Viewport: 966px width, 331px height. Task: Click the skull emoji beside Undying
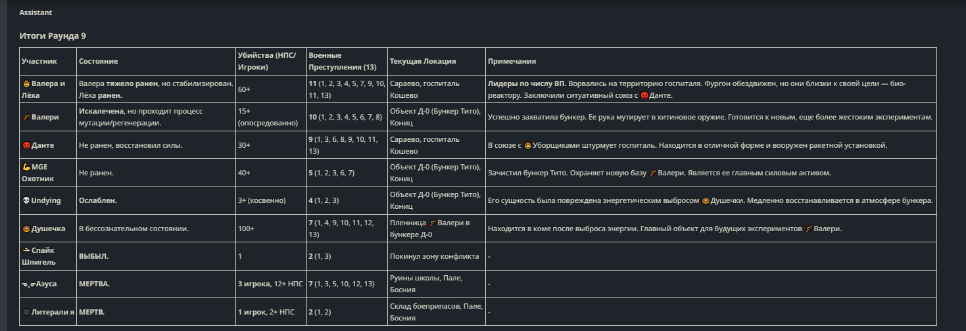coord(26,200)
